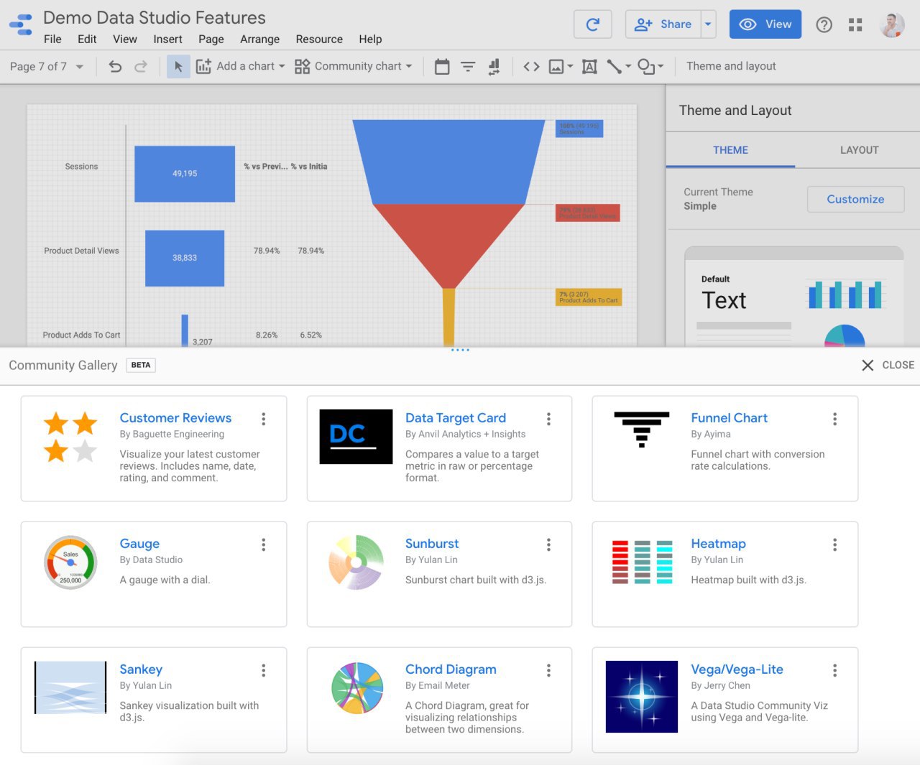Viewport: 920px width, 765px height.
Task: Open the Chord Diagram visualization link
Action: pyautogui.click(x=451, y=669)
